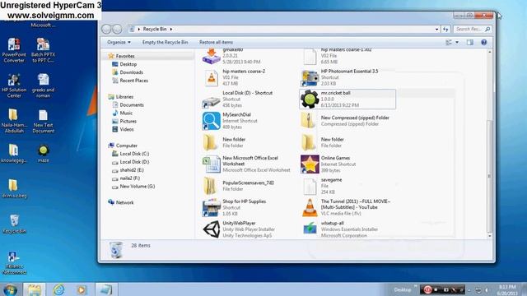Screen dimensions: 527x296
Task: Open naila2 (F:) drive
Action: 130,178
